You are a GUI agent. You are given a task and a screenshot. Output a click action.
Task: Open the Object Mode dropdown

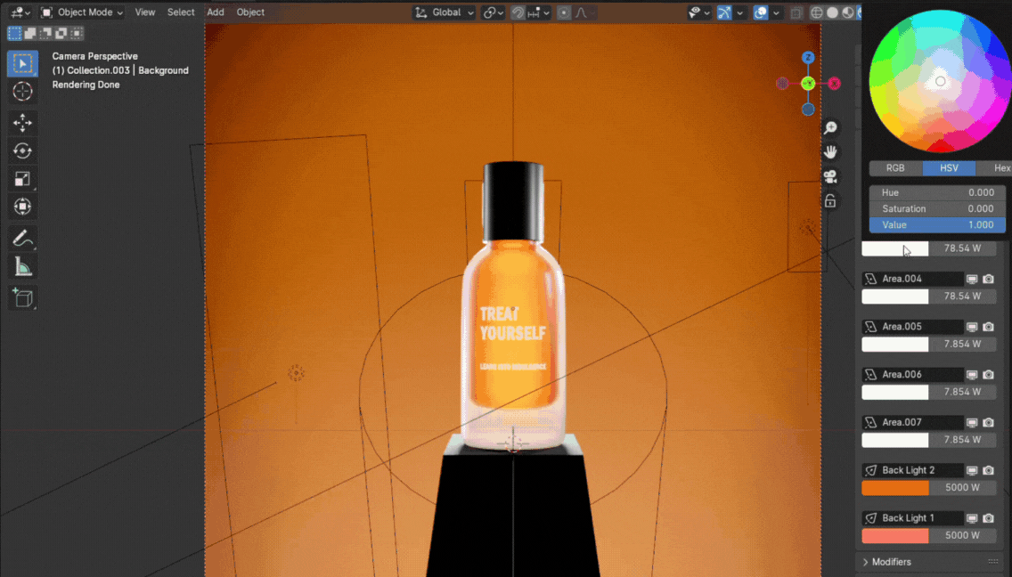(82, 12)
